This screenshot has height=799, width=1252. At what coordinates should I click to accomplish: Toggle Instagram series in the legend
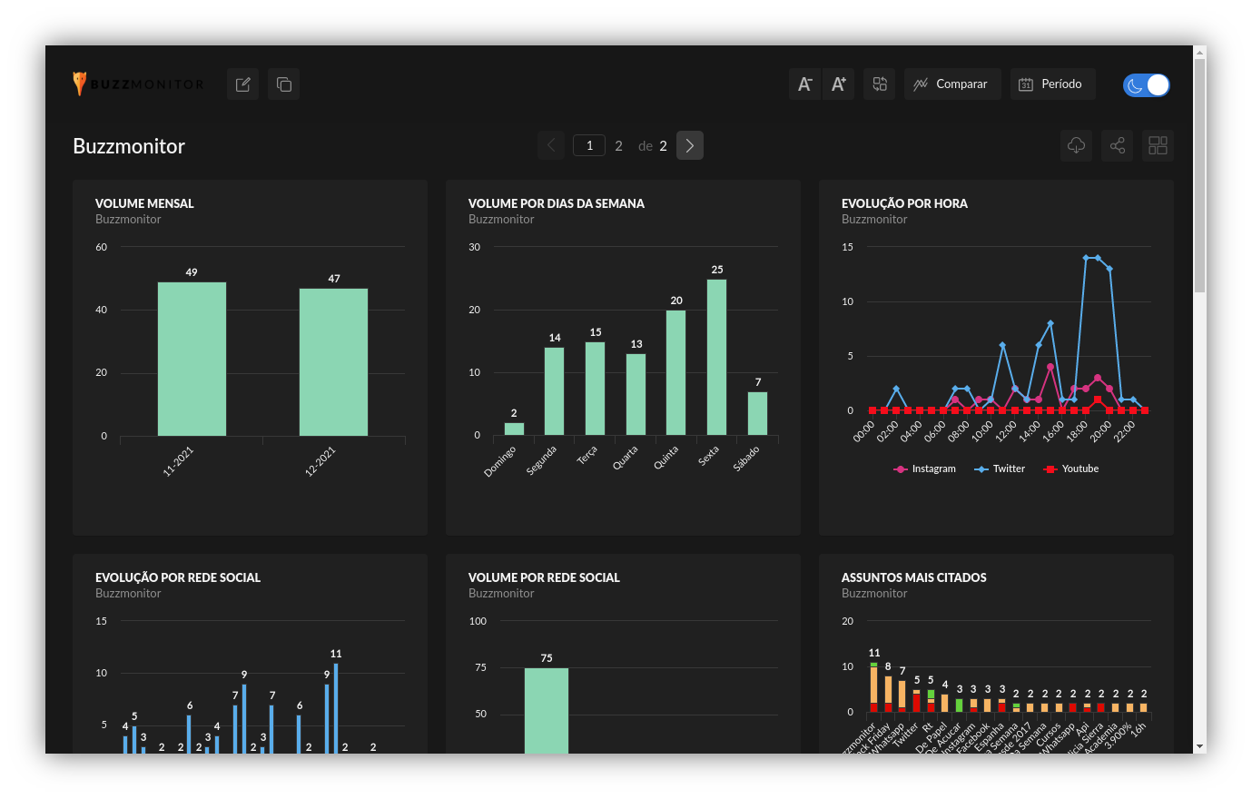pyautogui.click(x=925, y=469)
